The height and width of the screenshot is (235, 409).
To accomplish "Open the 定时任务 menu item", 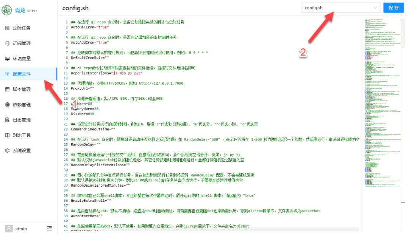I will (x=28, y=28).
